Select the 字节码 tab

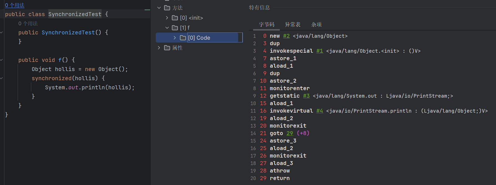coord(266,25)
